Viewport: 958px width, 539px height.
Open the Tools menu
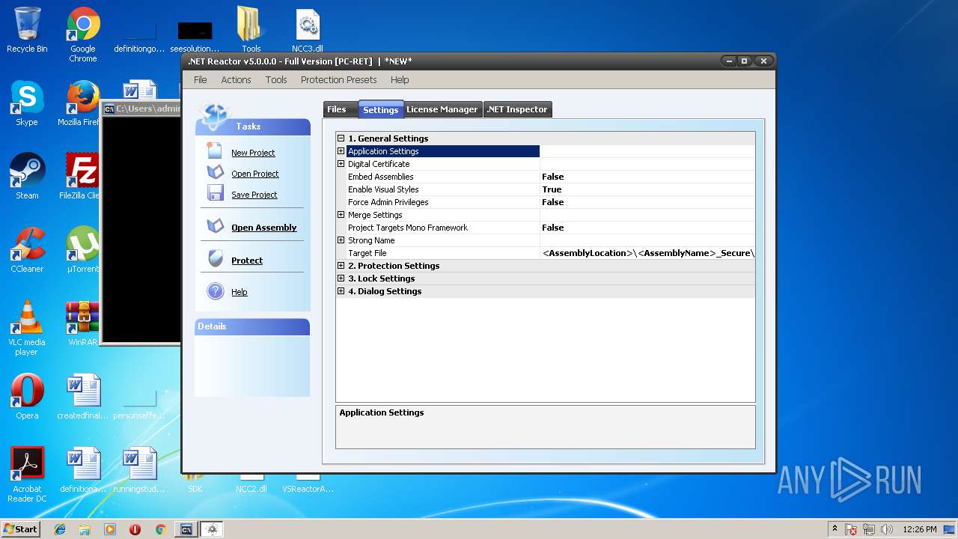coord(276,79)
